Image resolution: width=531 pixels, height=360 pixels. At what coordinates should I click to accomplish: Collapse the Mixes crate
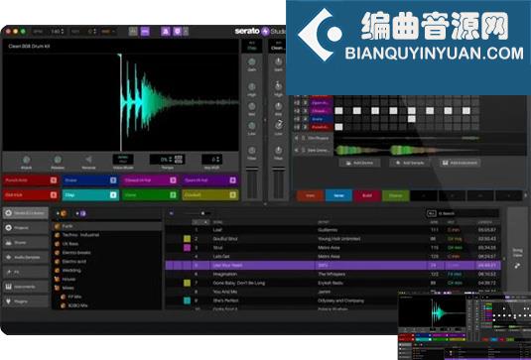(58, 288)
